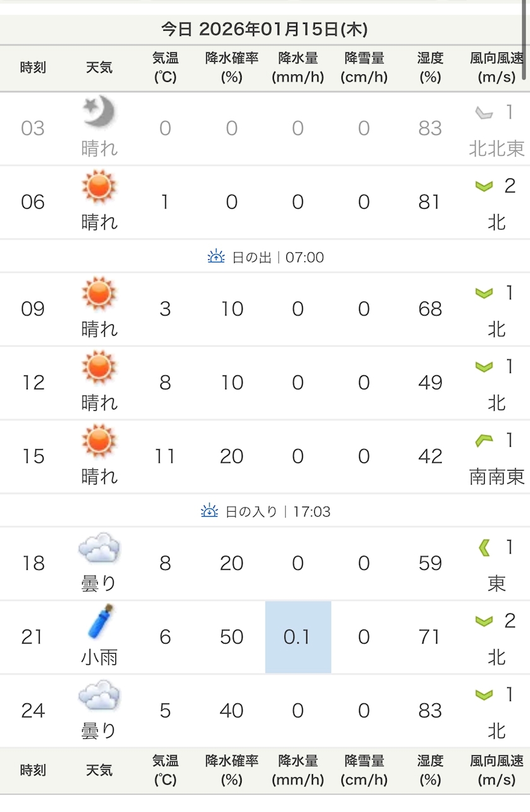Image resolution: width=530 pixels, height=812 pixels.
Task: Click the sunrise icon beside 日の出
Action: tap(216, 257)
